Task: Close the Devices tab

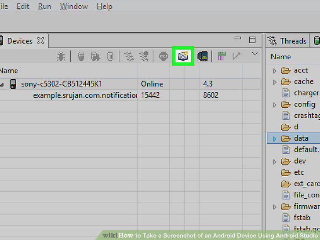Action: click(40, 40)
